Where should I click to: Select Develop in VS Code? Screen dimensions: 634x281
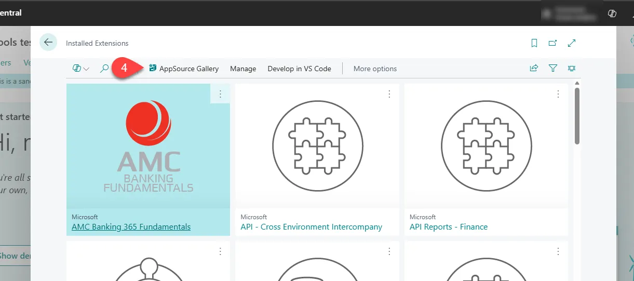[299, 69]
